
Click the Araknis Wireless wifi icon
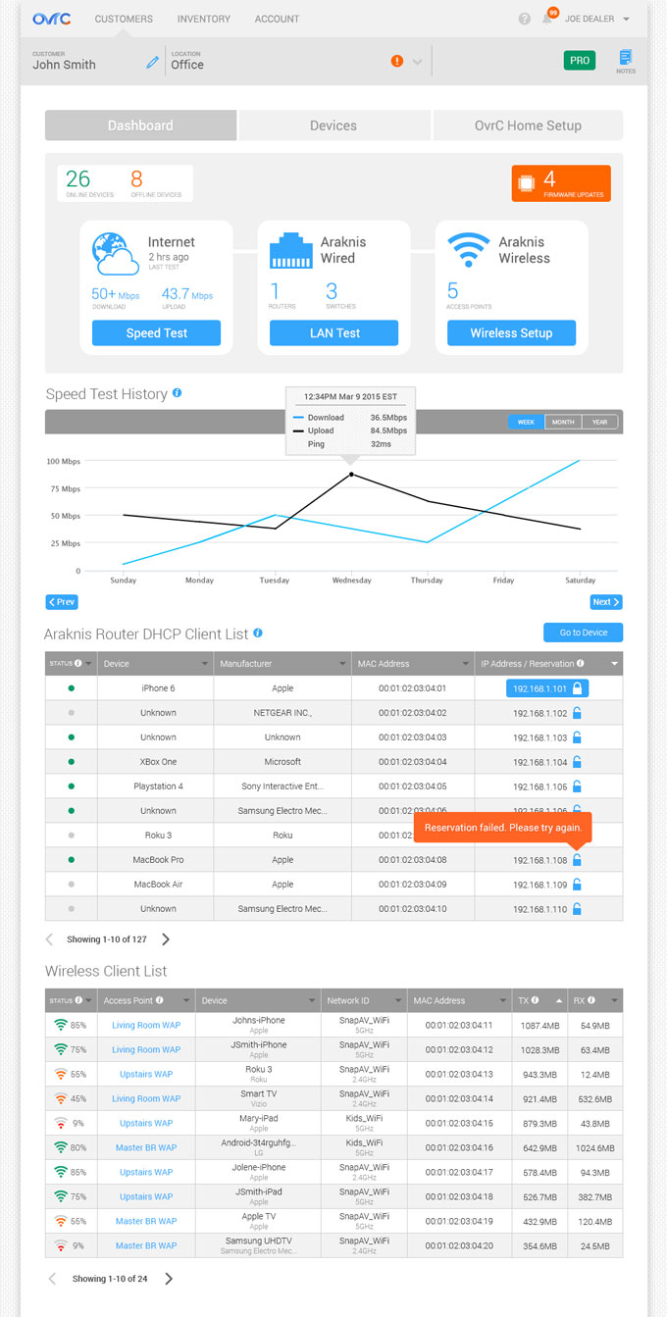pyautogui.click(x=468, y=249)
